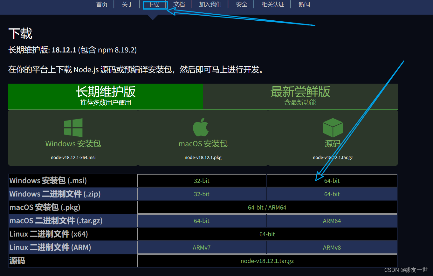Click the 18.12.1 version number text

[64, 50]
